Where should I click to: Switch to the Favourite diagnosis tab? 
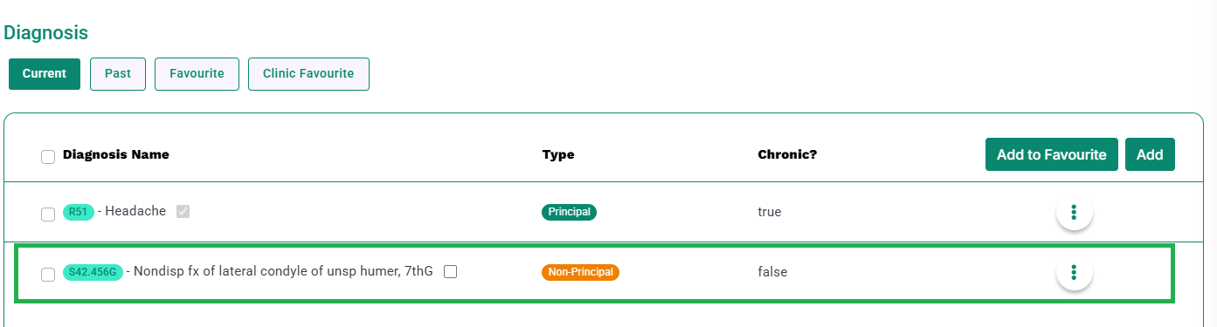click(197, 73)
